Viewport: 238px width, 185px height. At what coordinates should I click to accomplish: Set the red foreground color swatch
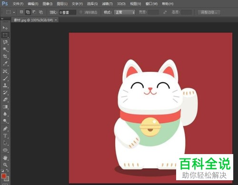4,176
